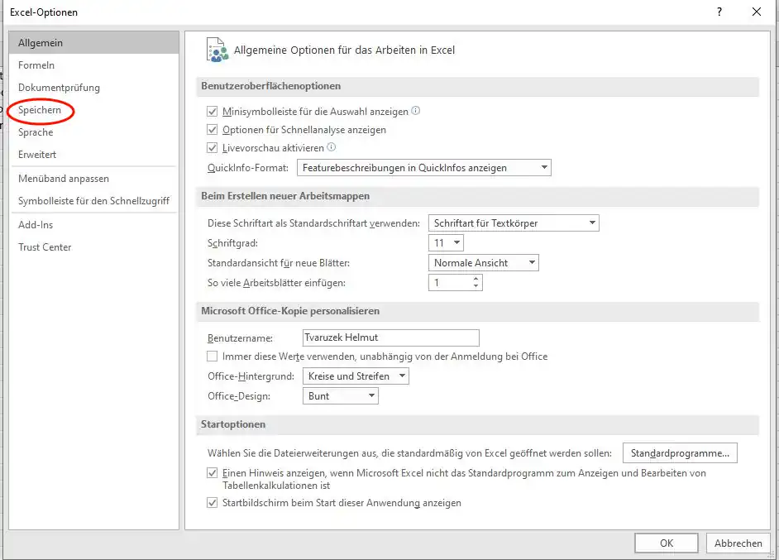This screenshot has height=560, width=779.
Task: Toggle Minisymbolleiste für die Auswahl anzeigen
Action: click(x=212, y=112)
